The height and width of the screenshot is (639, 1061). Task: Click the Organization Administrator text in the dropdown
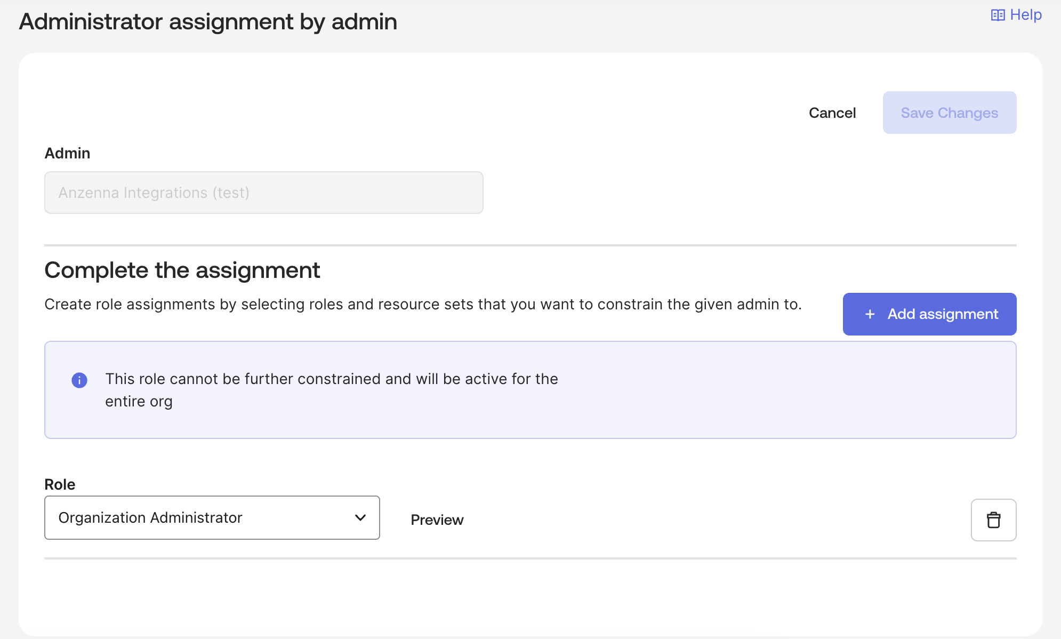click(150, 517)
